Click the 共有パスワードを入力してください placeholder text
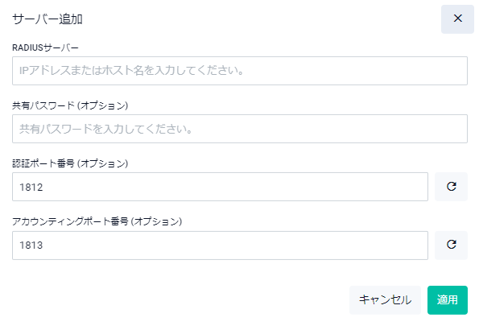The image size is (479, 326). pos(105,129)
